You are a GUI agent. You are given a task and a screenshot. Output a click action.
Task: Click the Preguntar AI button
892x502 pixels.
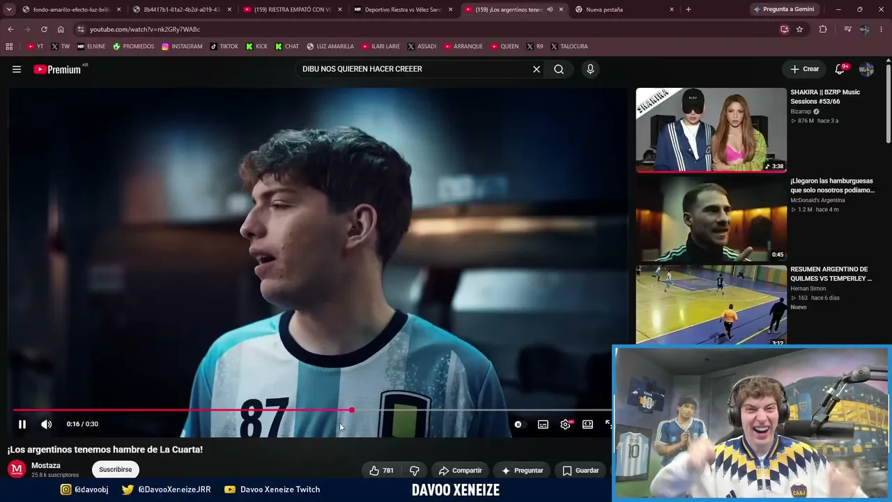pos(522,471)
